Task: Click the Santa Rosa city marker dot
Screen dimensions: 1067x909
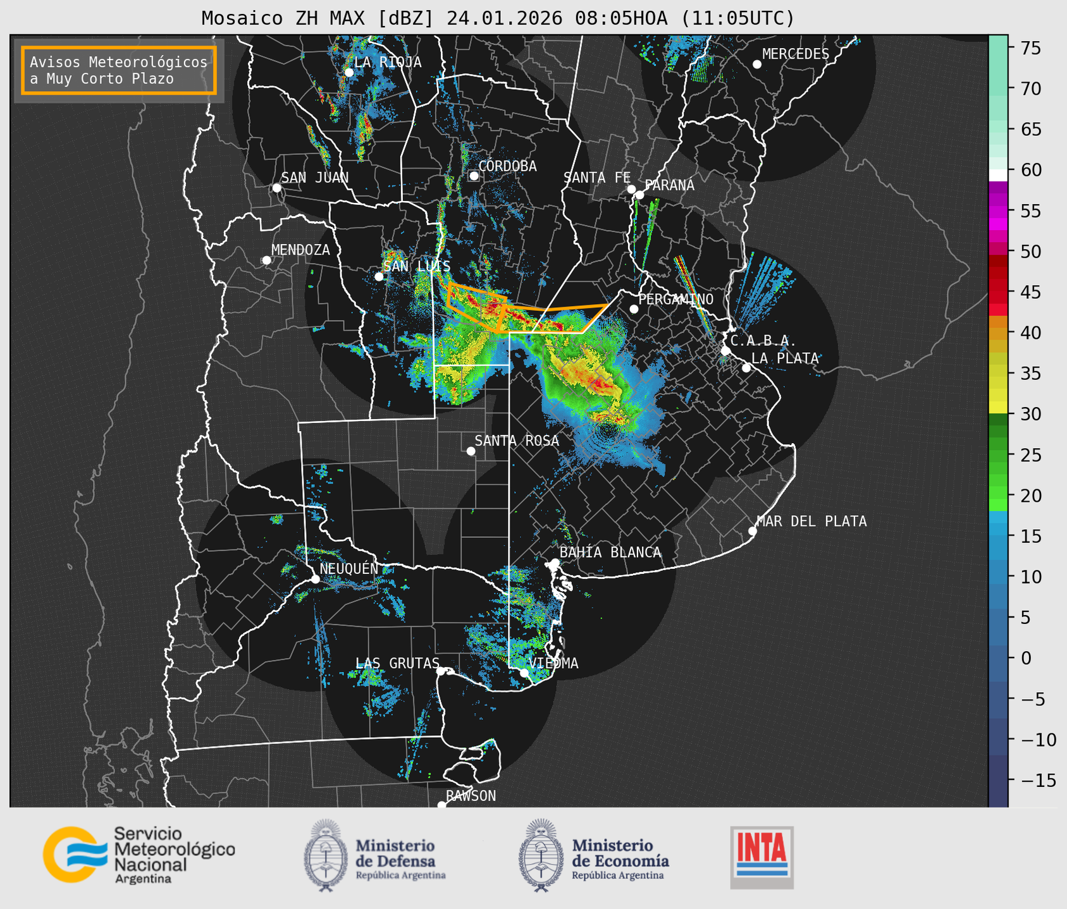Action: coord(471,451)
